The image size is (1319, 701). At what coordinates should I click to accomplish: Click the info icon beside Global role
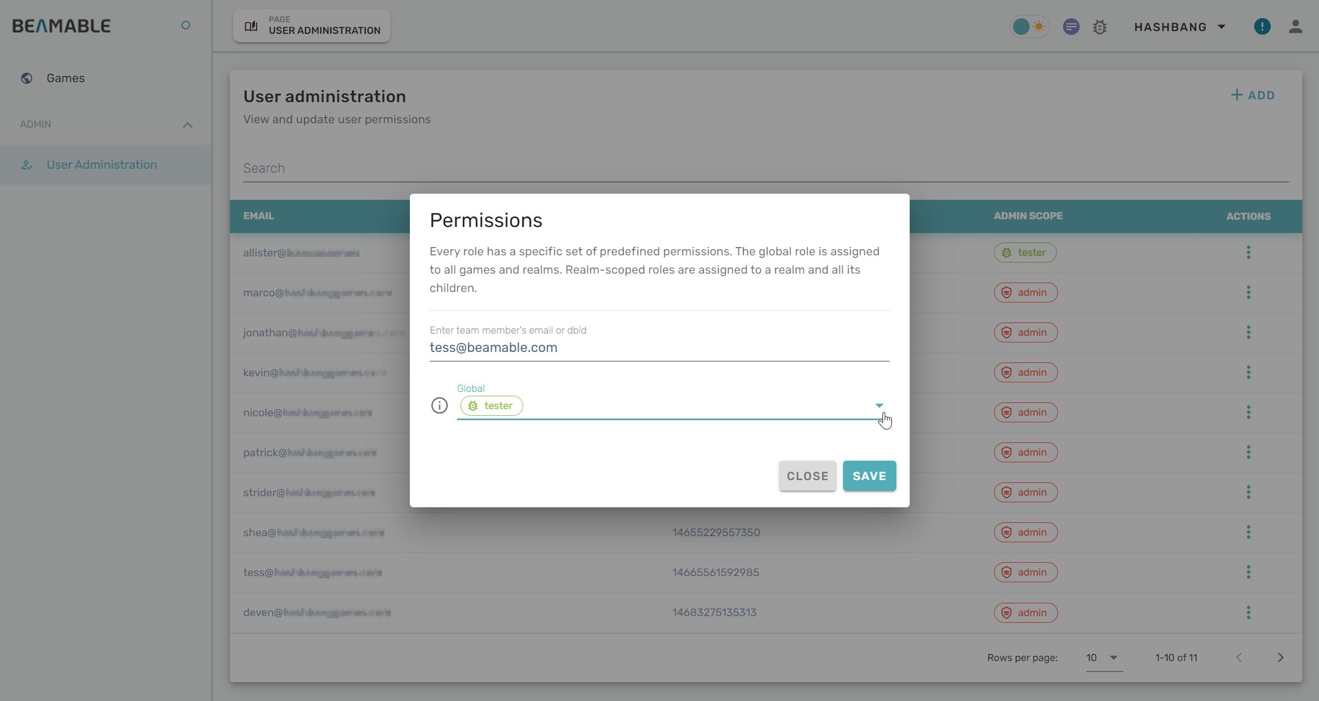coord(439,406)
